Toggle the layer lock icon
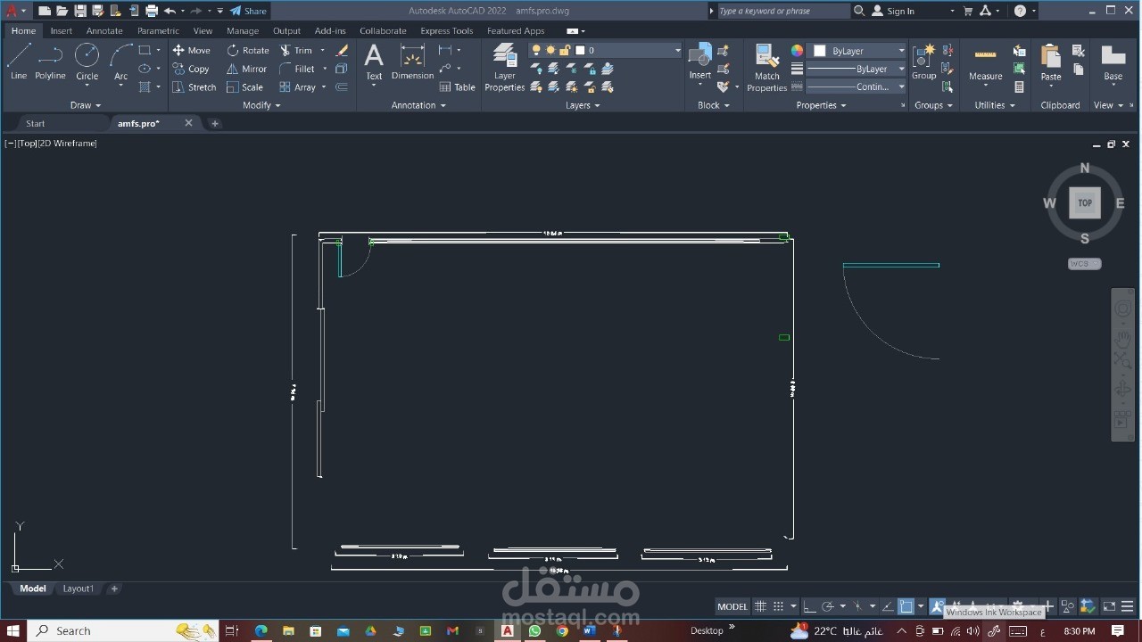The height and width of the screenshot is (642, 1142). tap(565, 51)
